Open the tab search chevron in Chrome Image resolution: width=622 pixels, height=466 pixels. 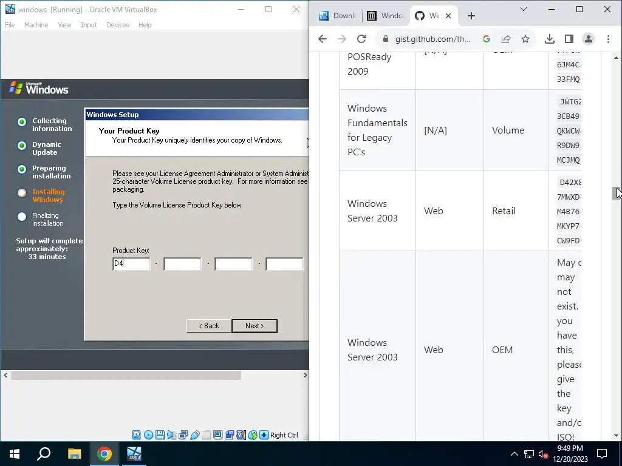coord(524,9)
